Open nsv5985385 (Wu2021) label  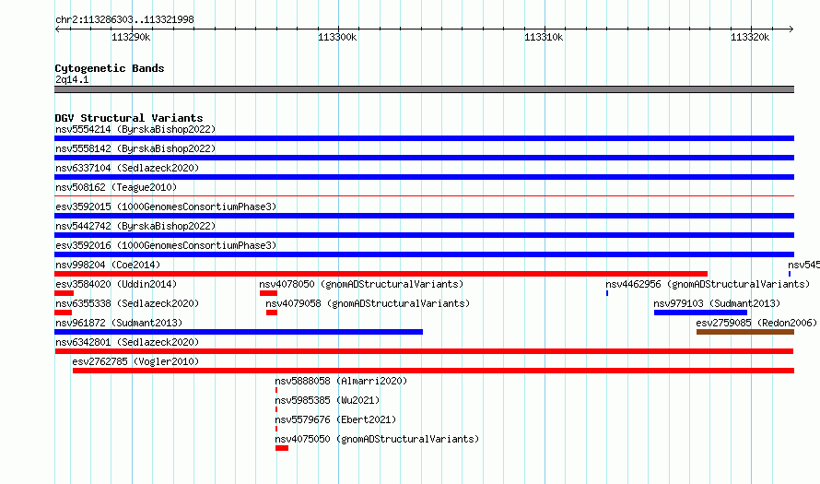(327, 400)
